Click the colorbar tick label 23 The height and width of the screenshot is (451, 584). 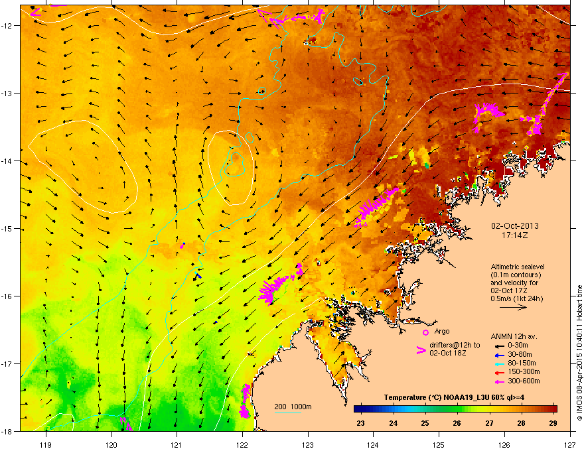pyautogui.click(x=360, y=423)
